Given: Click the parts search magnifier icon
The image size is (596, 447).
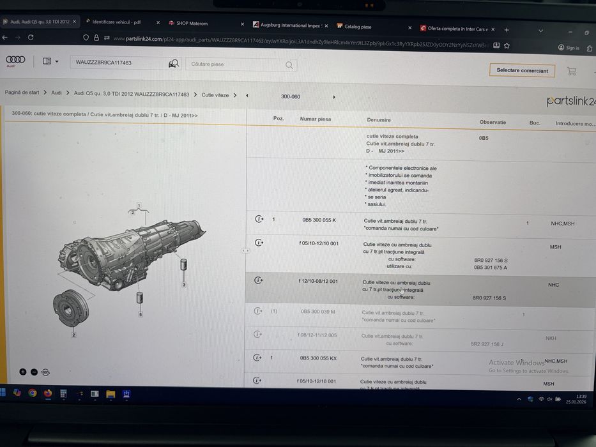Looking at the screenshot, I should click(289, 65).
